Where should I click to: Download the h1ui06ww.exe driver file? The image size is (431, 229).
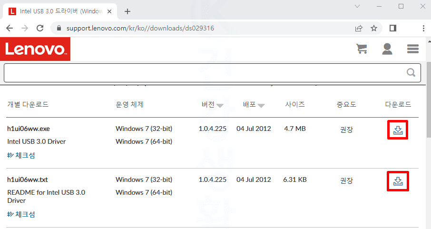(398, 130)
